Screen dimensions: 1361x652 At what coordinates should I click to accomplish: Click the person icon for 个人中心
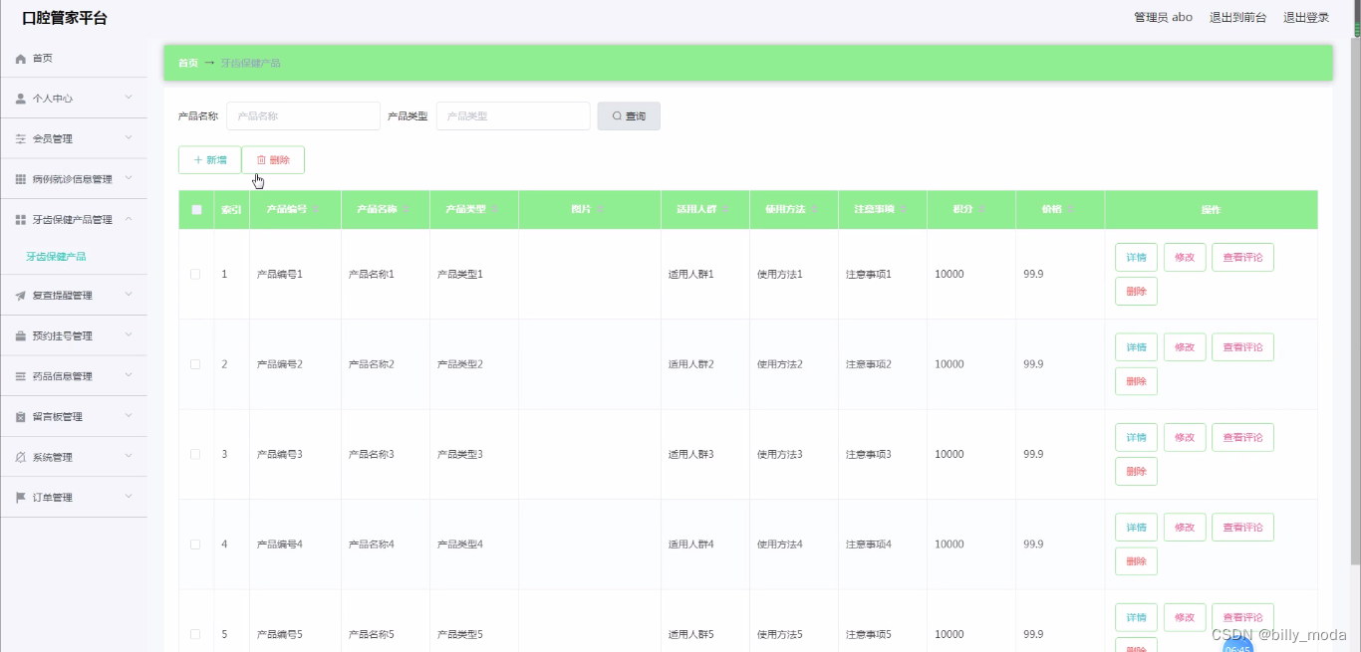pyautogui.click(x=21, y=99)
